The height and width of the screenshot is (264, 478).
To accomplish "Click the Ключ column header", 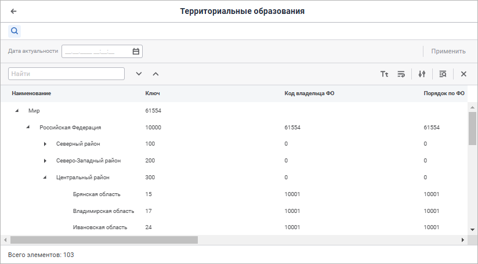I will (153, 93).
